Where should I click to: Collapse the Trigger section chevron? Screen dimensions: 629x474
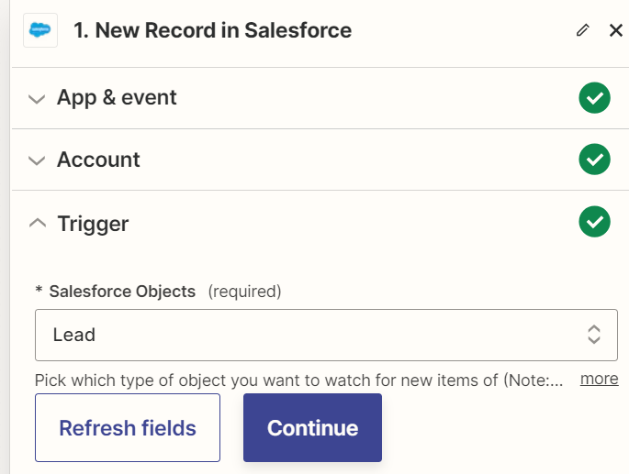coord(38,223)
